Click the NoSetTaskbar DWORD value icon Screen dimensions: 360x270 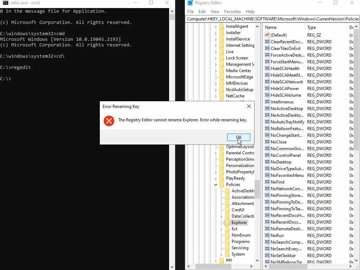click(x=267, y=255)
